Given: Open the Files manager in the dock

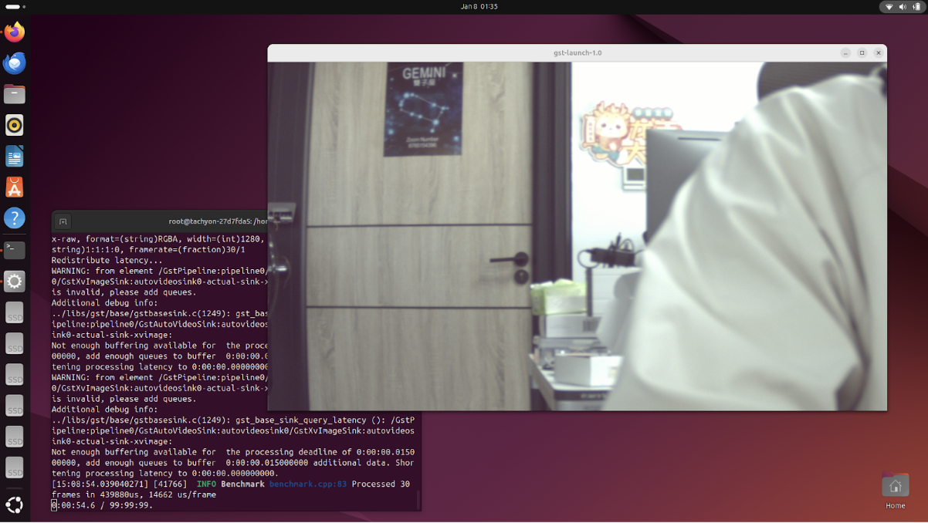Looking at the screenshot, I should pyautogui.click(x=15, y=94).
